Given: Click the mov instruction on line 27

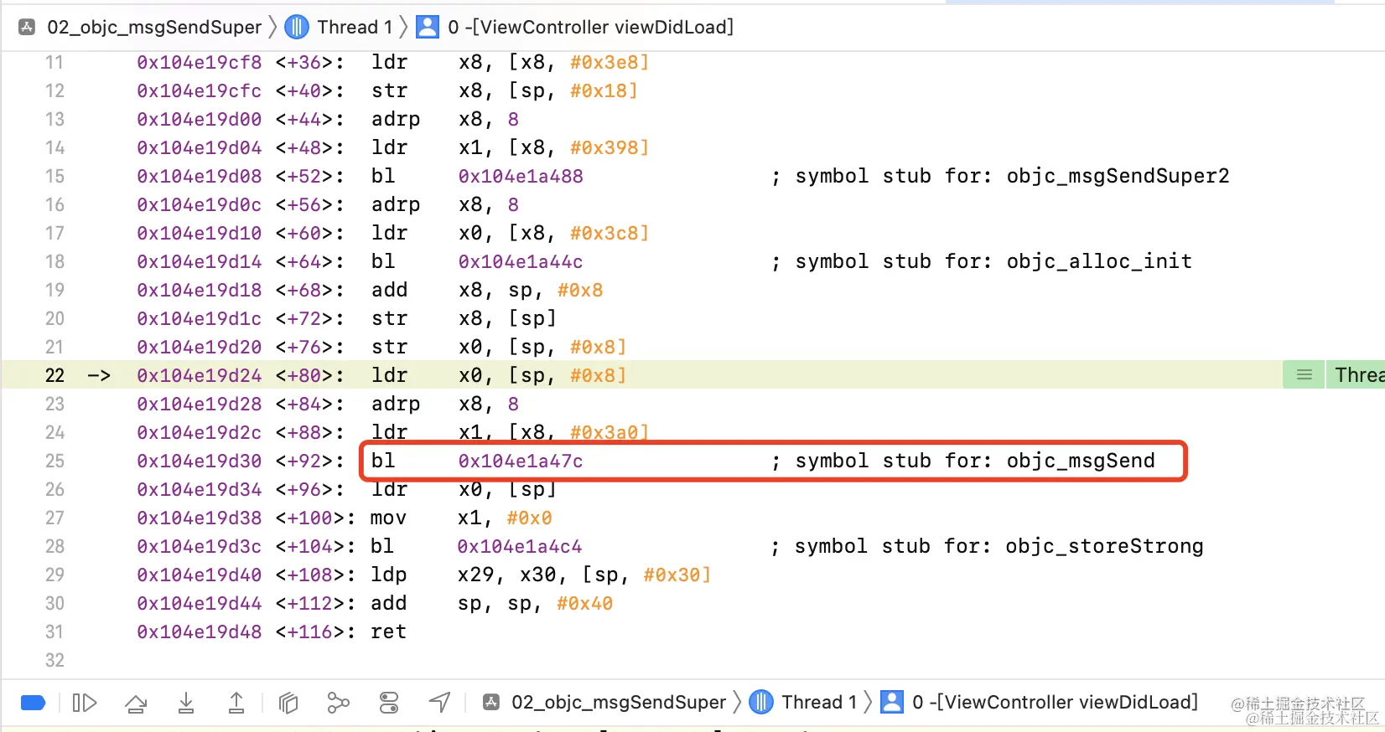Looking at the screenshot, I should click(388, 518).
